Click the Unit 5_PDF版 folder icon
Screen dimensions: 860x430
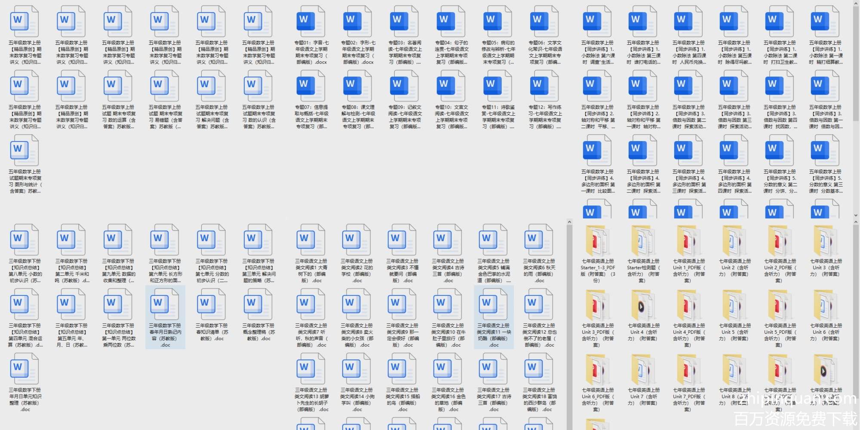tap(780, 305)
